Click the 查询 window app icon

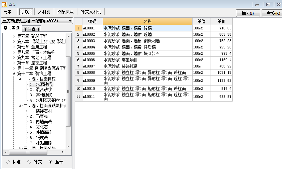[4, 4]
